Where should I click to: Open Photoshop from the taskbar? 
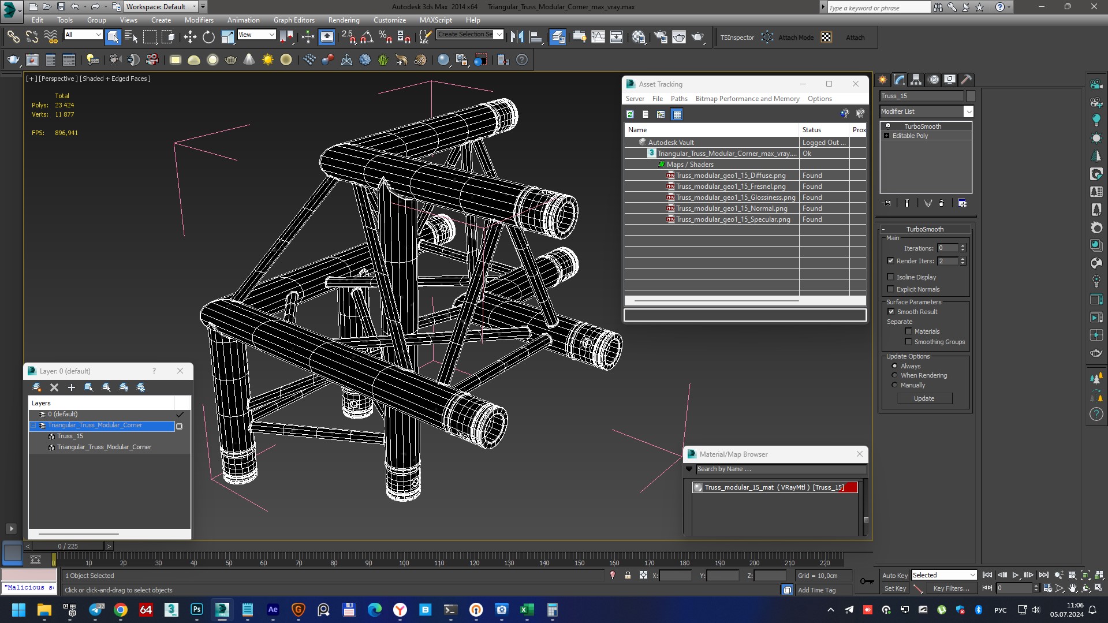(197, 610)
